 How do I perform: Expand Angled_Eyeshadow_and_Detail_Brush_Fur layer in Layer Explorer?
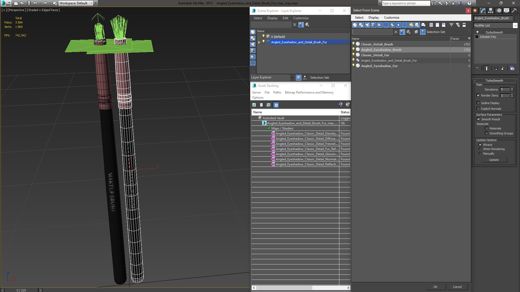pyautogui.click(x=259, y=42)
